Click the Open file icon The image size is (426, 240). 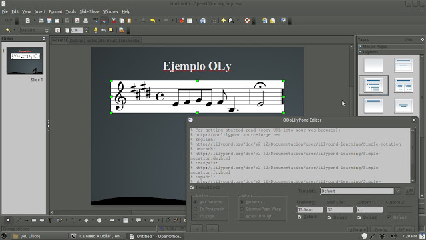[41, 21]
